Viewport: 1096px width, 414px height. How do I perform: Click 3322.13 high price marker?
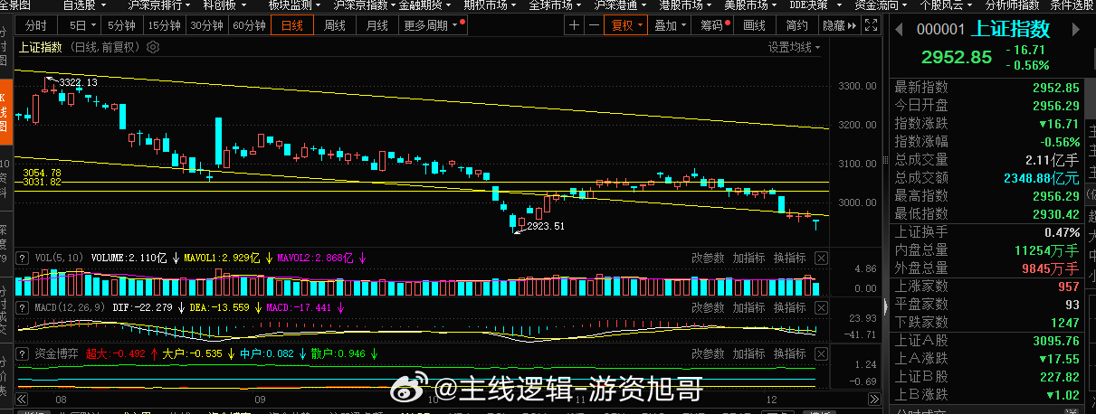coord(79,82)
